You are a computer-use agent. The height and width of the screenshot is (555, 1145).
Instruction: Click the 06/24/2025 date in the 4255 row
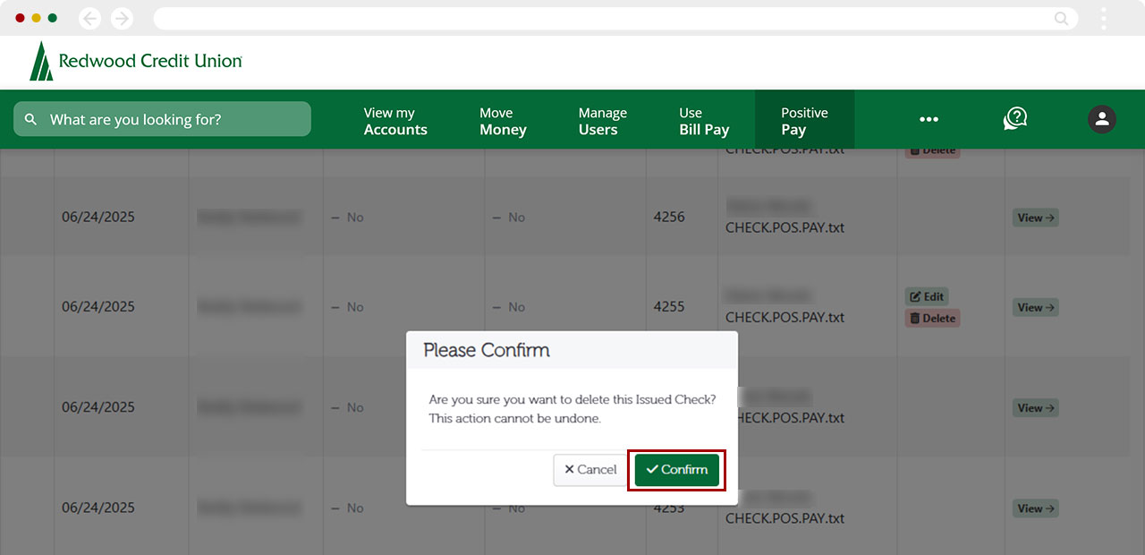[98, 306]
